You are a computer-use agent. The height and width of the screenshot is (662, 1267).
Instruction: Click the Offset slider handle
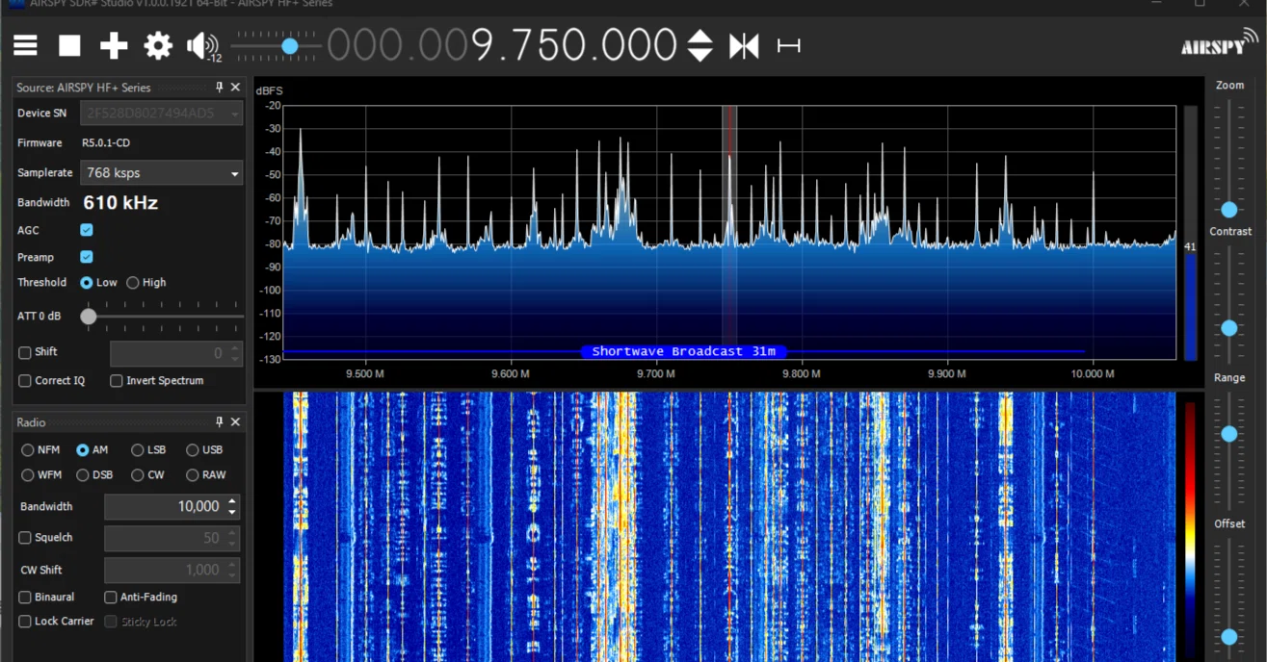[1229, 637]
